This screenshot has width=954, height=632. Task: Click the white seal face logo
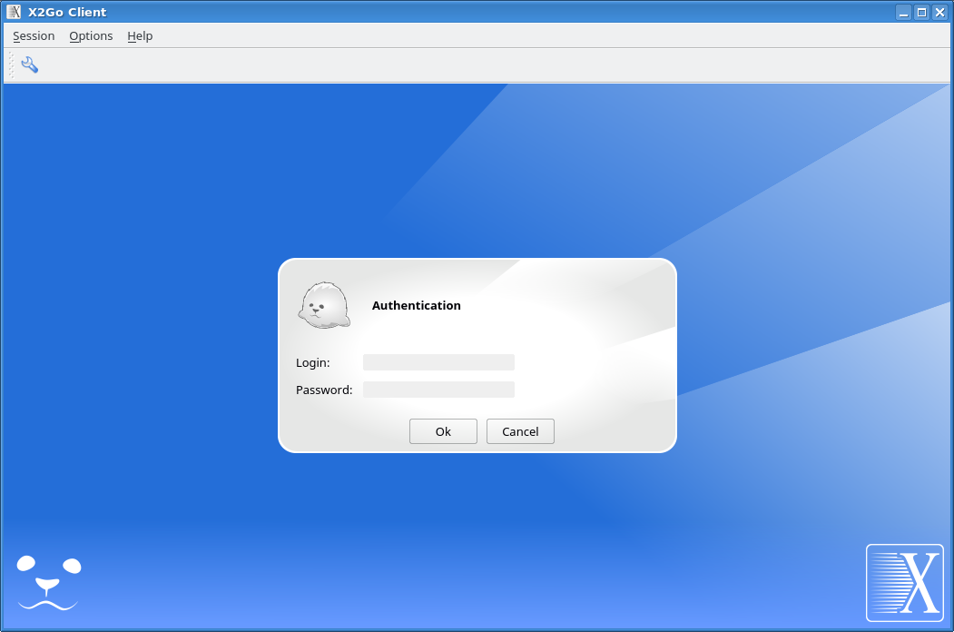pos(49,582)
